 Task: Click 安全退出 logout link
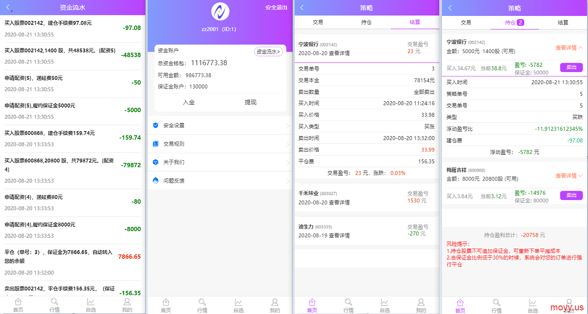pos(276,8)
